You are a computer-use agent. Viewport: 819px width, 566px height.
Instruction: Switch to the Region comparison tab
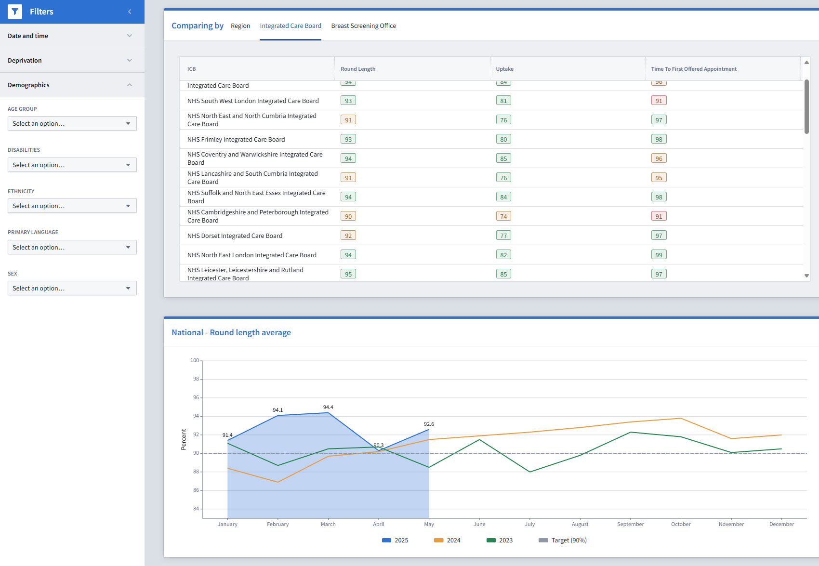coord(240,26)
